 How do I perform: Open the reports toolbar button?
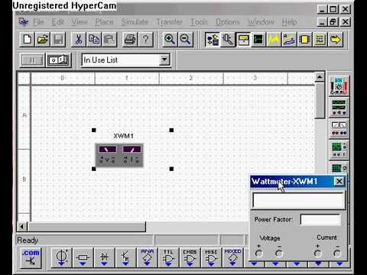320,40
